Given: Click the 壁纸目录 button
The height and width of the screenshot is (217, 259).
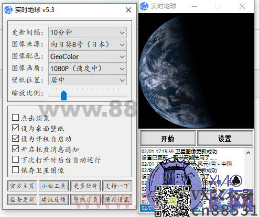Looking at the screenshot, I should coord(85,199).
